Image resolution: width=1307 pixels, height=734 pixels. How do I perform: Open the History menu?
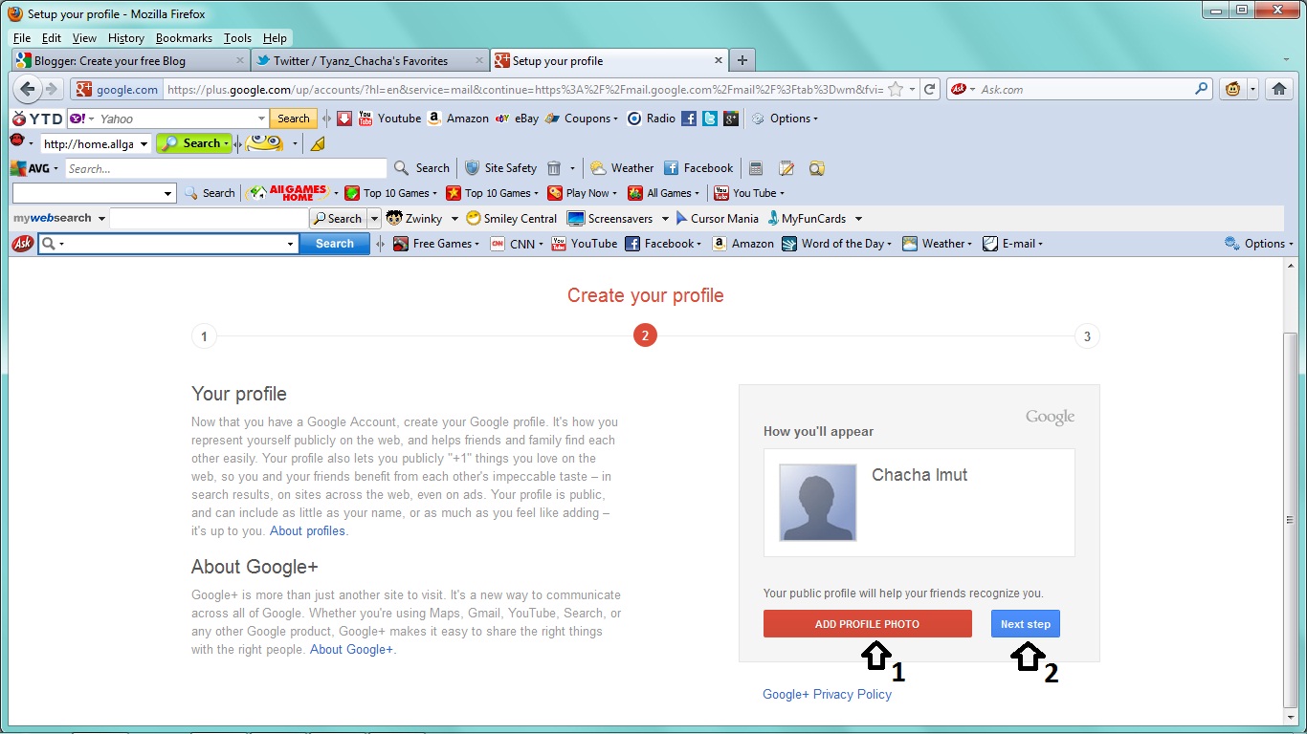point(126,38)
